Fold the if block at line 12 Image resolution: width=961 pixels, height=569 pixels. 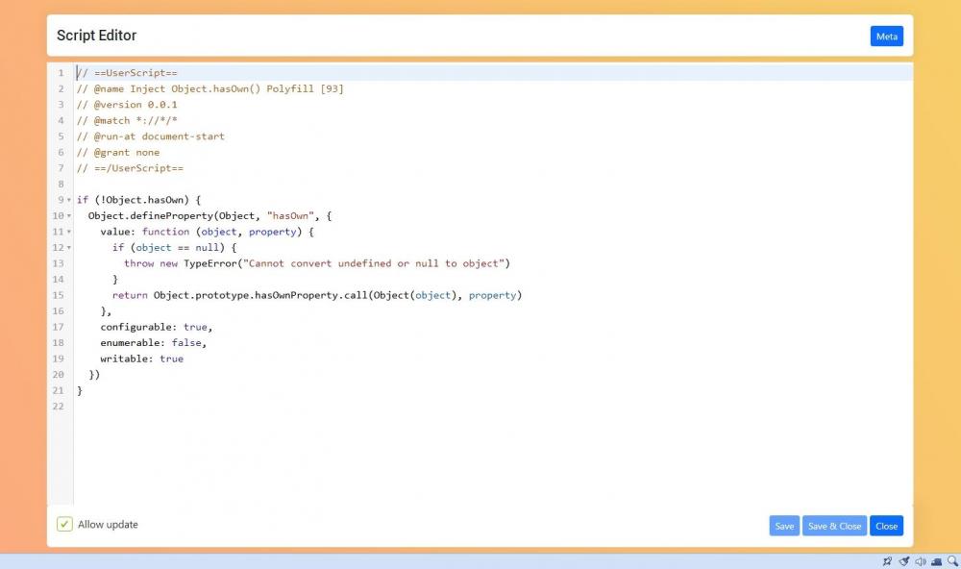tap(69, 248)
